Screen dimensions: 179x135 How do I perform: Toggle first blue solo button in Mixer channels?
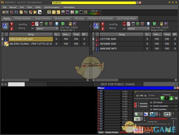(x=101, y=91)
